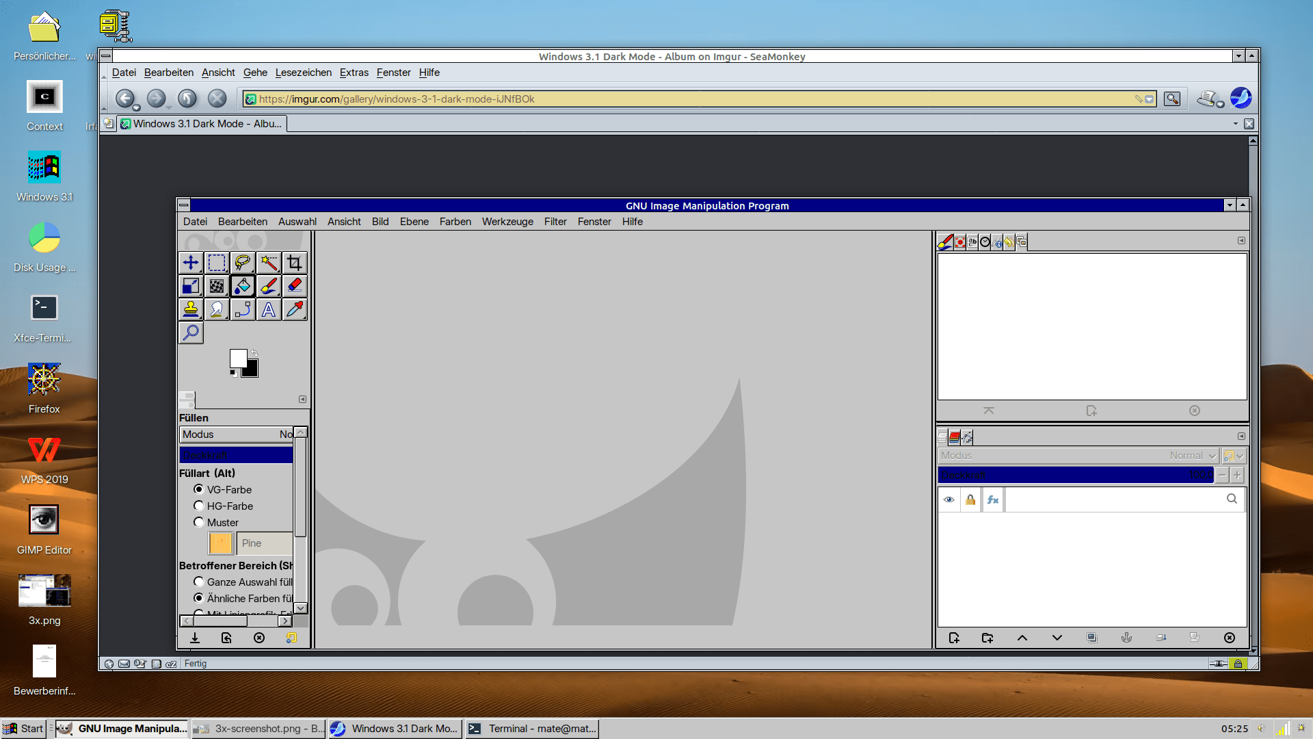Choose the Bucket Fill tool

point(243,286)
